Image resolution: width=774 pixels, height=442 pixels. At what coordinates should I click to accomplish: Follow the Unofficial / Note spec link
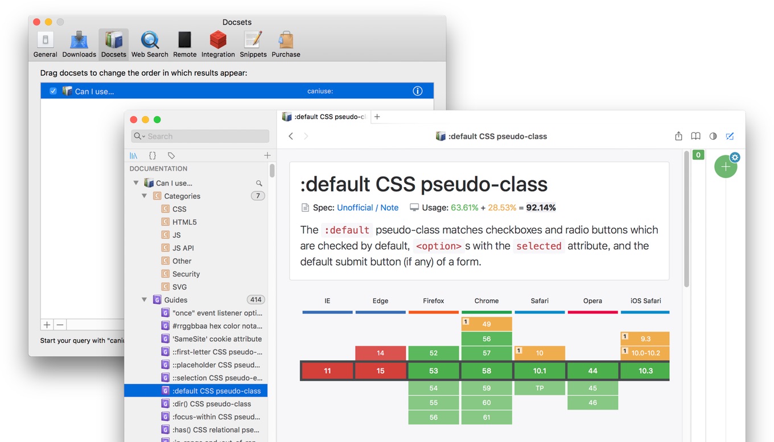coord(368,208)
